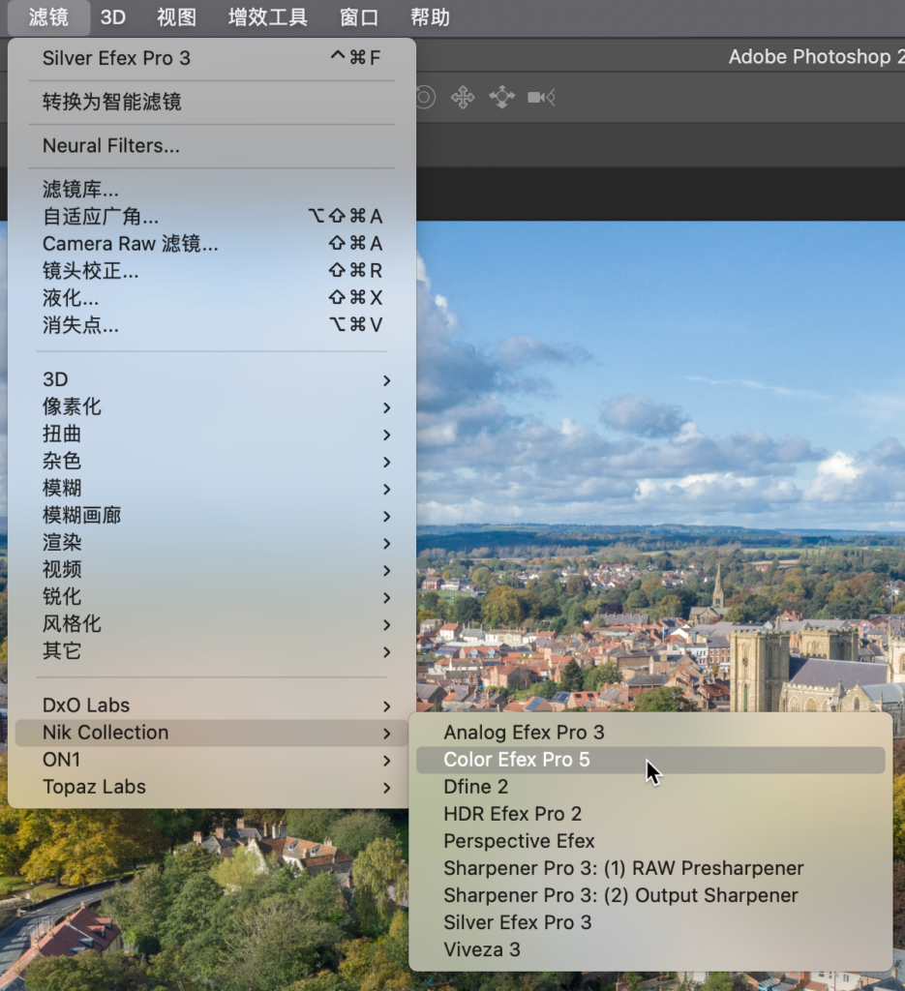Expand the 渲染 submenu
Image resolution: width=905 pixels, height=991 pixels.
(212, 542)
